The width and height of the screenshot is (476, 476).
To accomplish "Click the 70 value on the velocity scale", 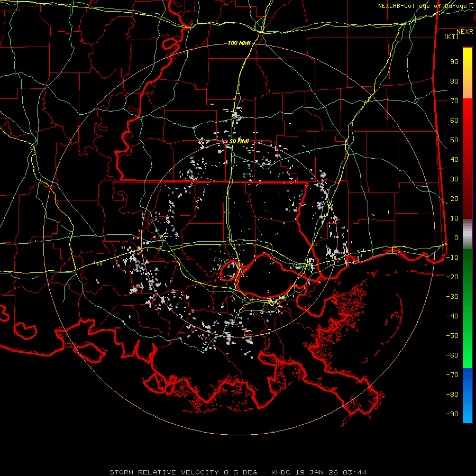I will [x=454, y=101].
